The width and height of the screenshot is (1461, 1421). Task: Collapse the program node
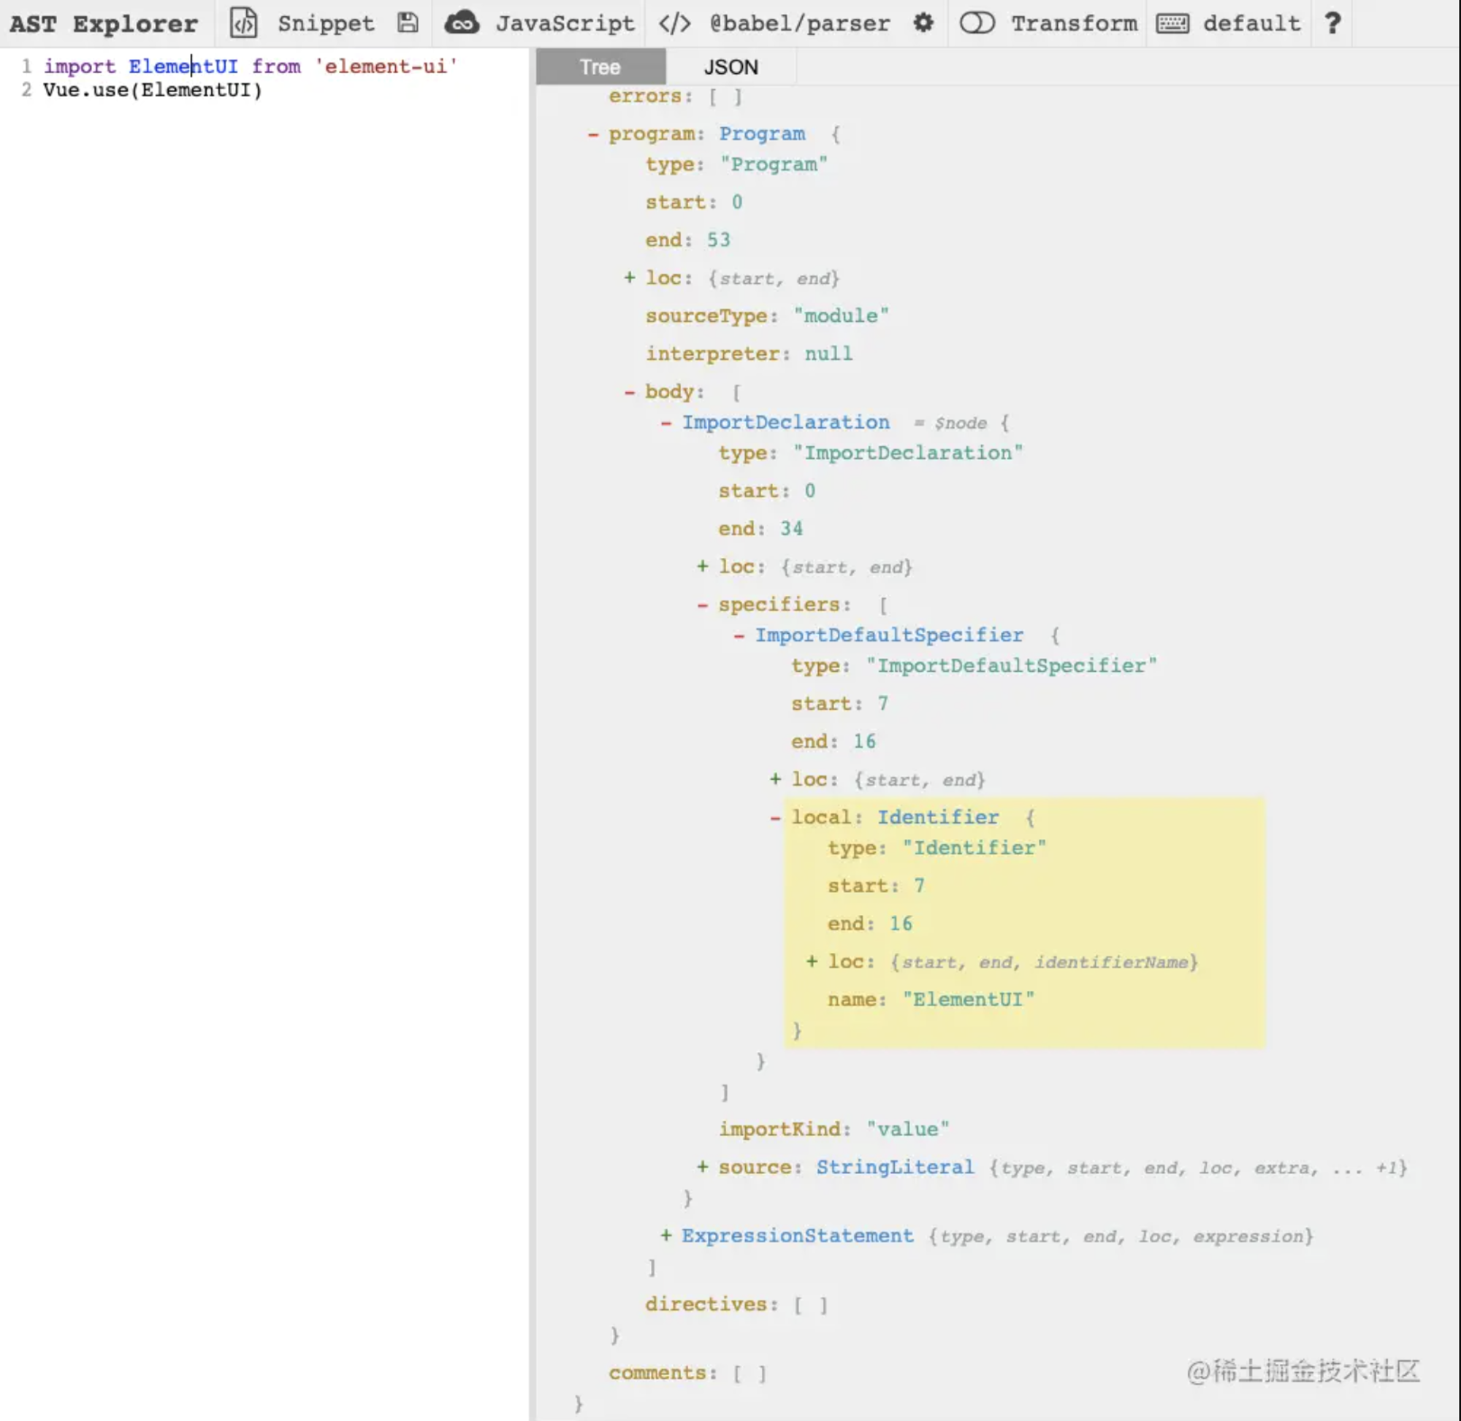[592, 134]
